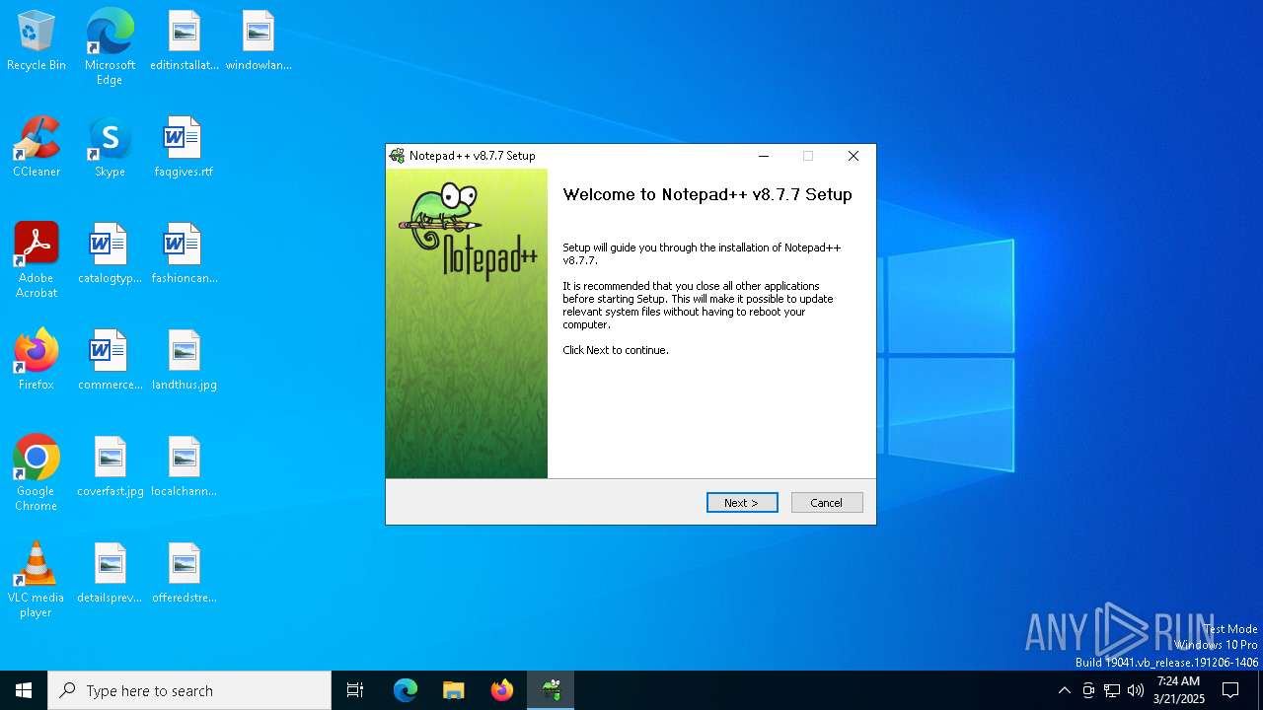Select the faqgives.rtf document

[x=184, y=148]
